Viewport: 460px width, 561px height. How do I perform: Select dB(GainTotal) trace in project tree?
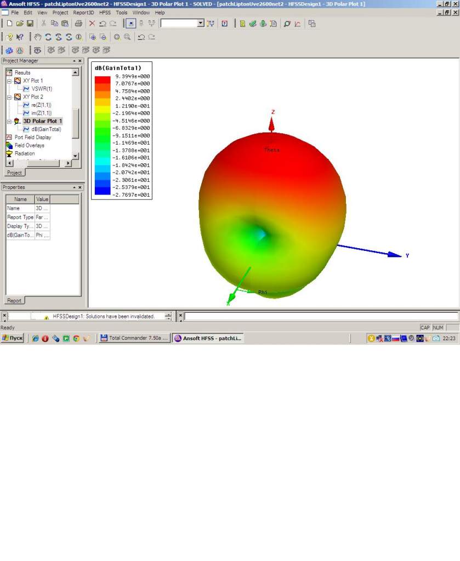pyautogui.click(x=46, y=129)
